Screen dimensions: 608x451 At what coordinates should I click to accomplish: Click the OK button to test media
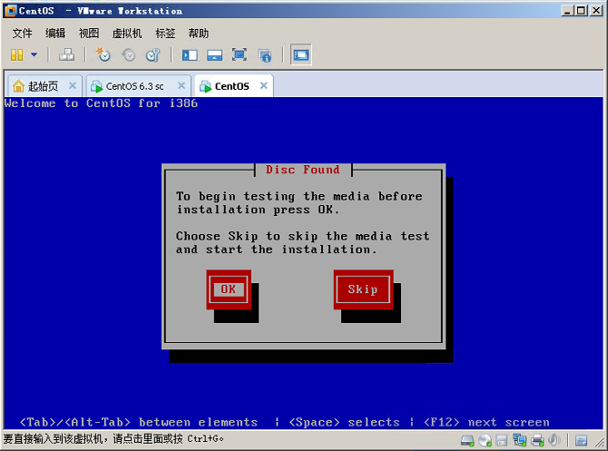coord(229,289)
